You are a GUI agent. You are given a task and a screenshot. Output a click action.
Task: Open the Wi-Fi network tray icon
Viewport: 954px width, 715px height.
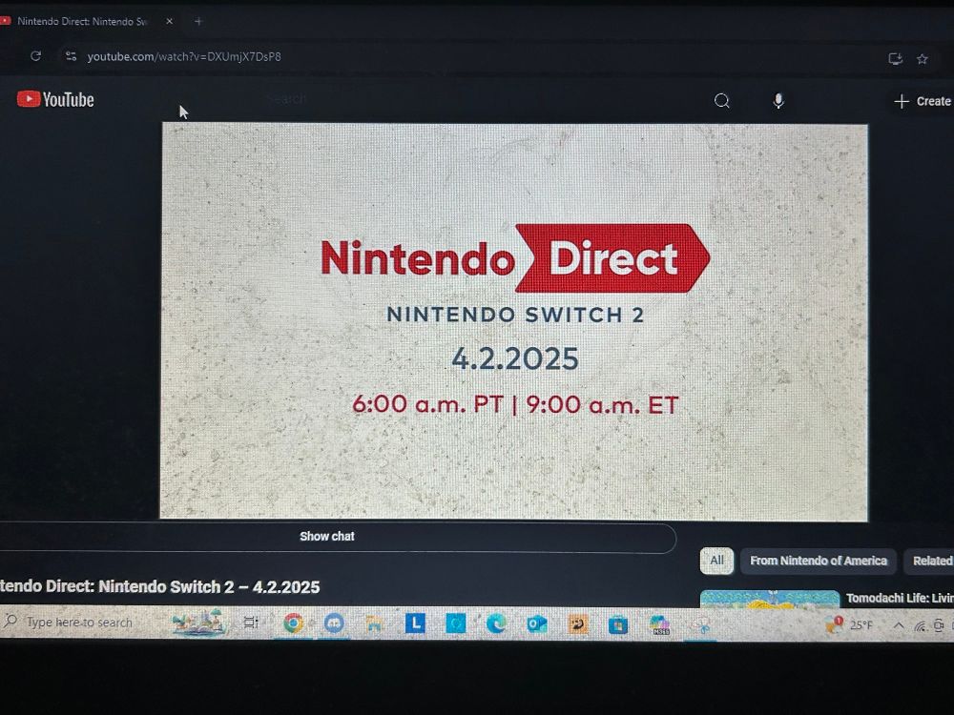pyautogui.click(x=920, y=625)
